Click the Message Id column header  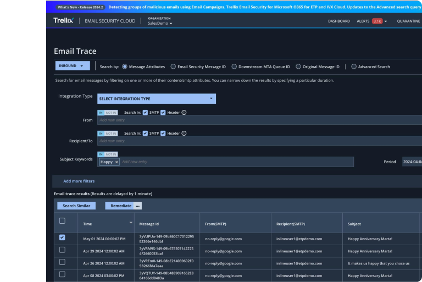pos(149,224)
